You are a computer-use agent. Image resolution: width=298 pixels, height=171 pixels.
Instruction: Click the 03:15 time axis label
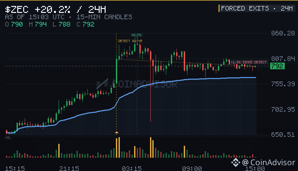(132, 169)
